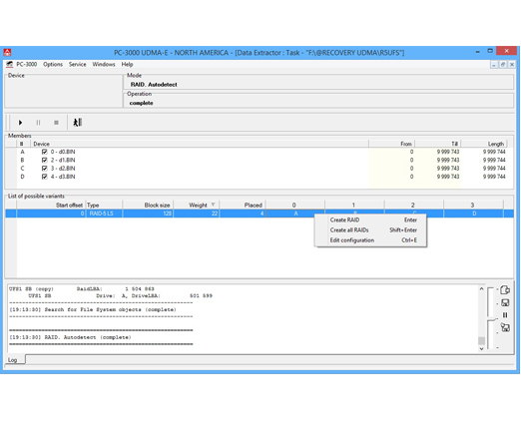Restore the inner Data Extractor window
521x434 pixels.
(x=503, y=65)
